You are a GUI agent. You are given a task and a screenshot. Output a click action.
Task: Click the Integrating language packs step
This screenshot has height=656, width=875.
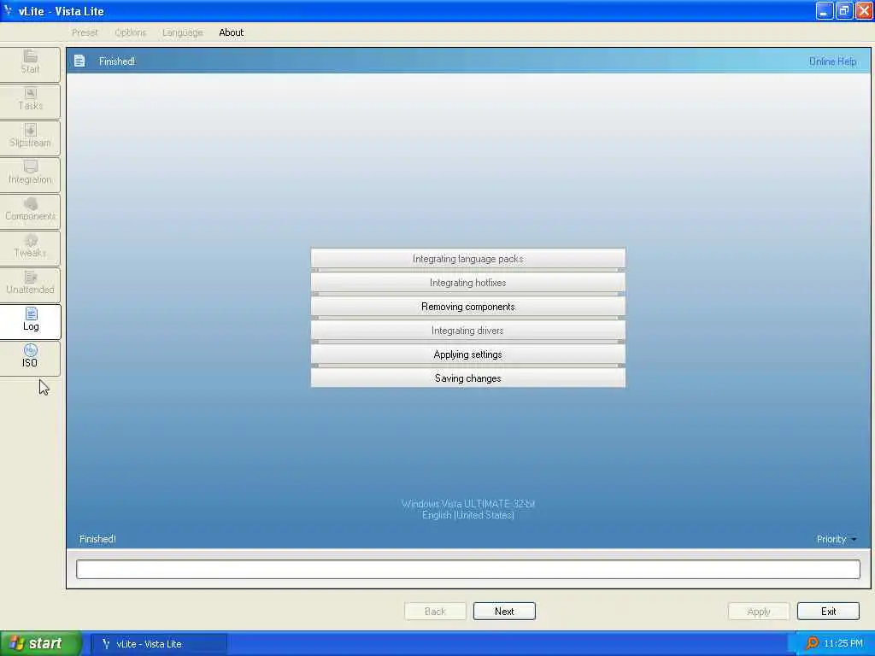(467, 259)
